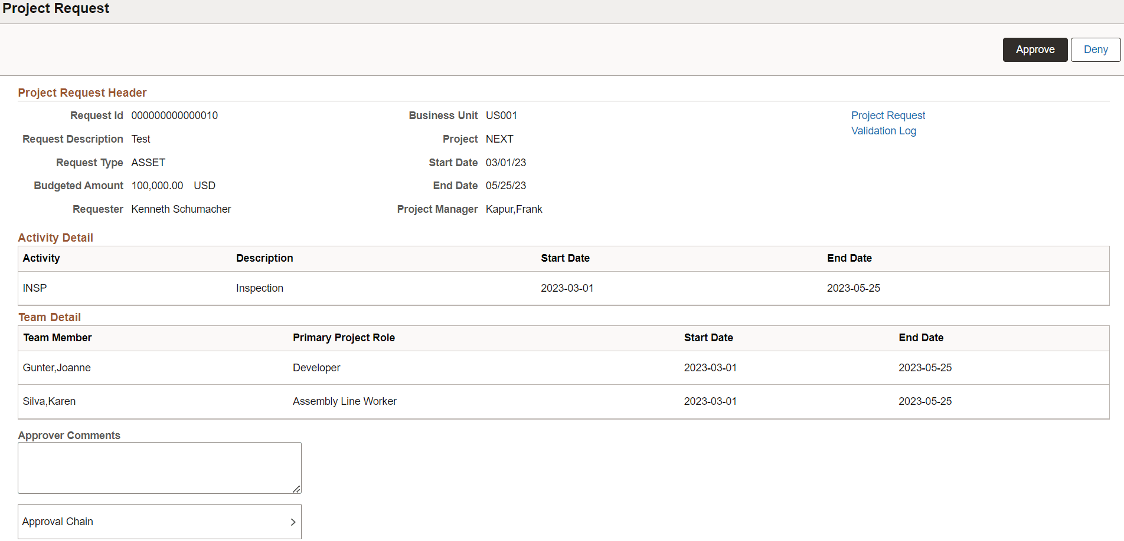The width and height of the screenshot is (1124, 541).
Task: Click the Team Detail section heading
Action: (x=50, y=317)
